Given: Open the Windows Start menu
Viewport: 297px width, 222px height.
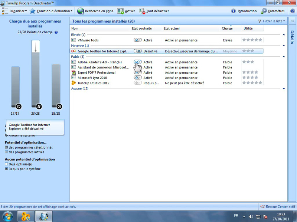Looking at the screenshot, I should click(8, 216).
